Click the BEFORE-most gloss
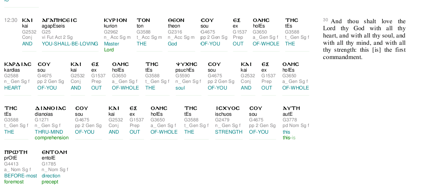 [21, 176]
